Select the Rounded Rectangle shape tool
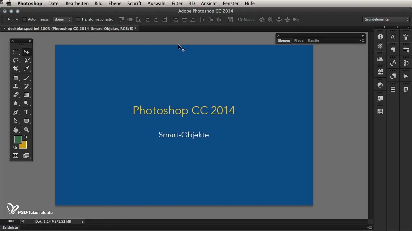The image size is (412, 231). pos(26,121)
